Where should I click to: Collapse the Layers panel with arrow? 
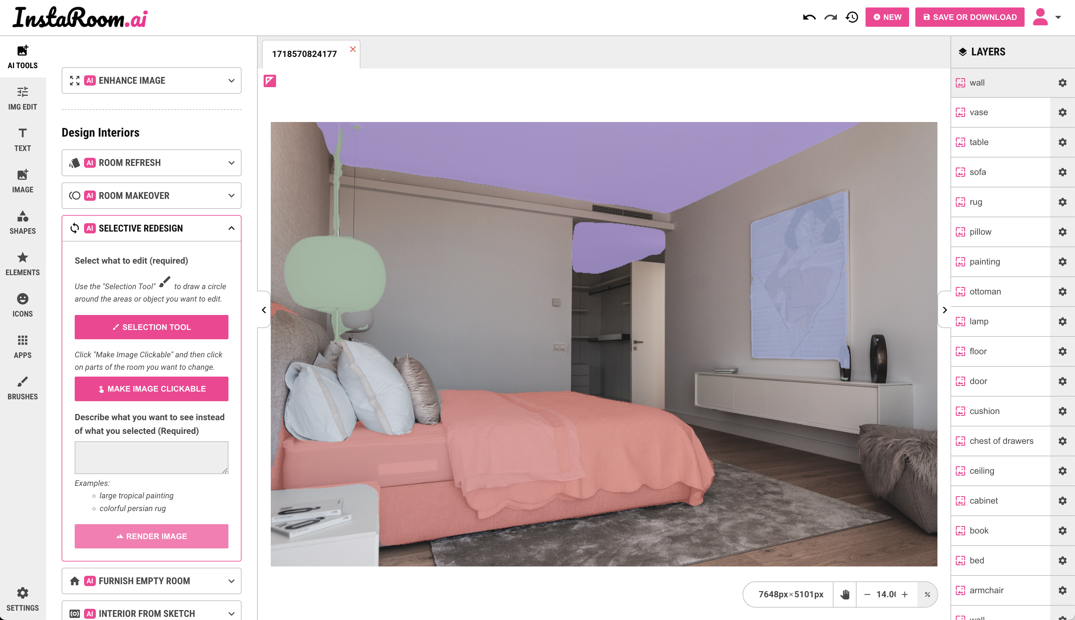click(x=945, y=310)
